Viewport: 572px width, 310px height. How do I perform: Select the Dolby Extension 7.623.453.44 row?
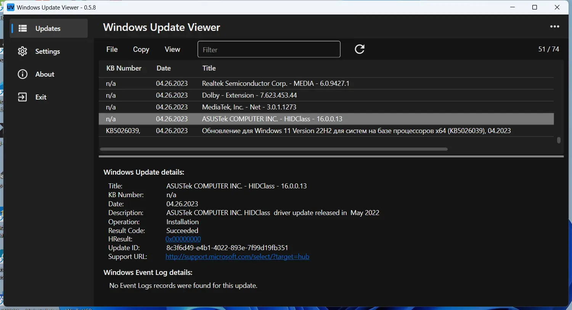coord(326,95)
